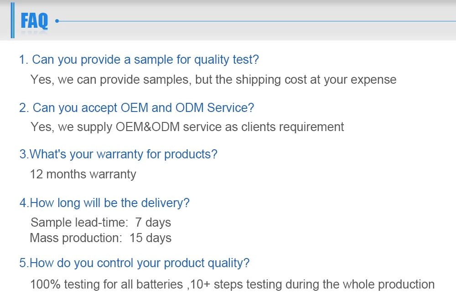The image size is (456, 304).
Task: Click the thin blue horizontal header line
Action: (255, 21)
